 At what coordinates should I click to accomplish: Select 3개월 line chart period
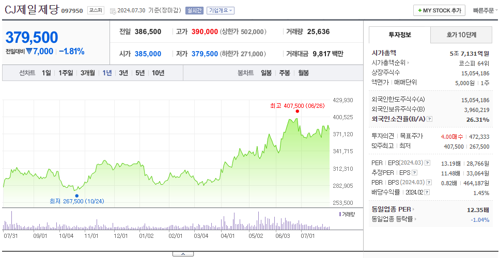[88, 73]
